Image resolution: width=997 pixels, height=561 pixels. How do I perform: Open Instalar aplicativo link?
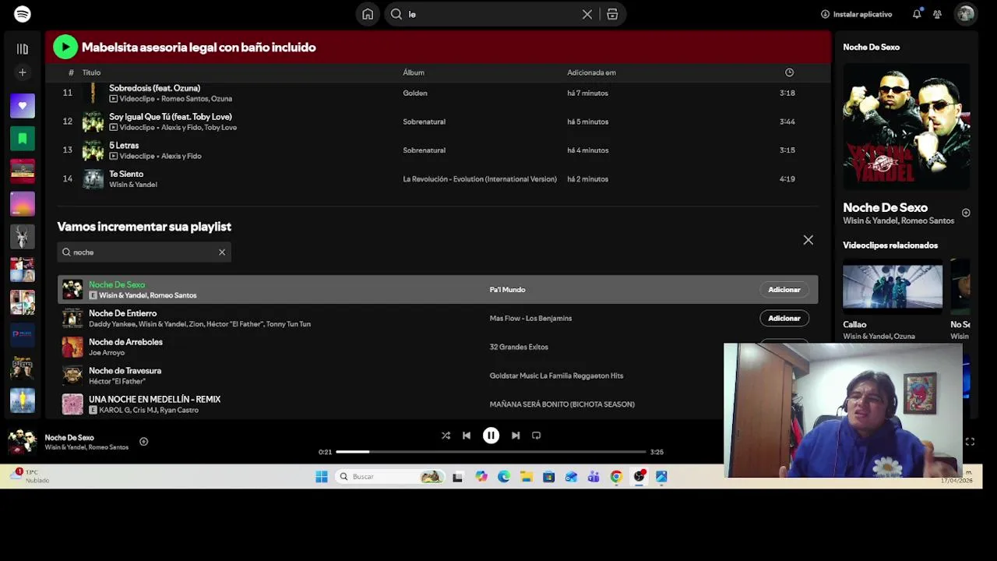pyautogui.click(x=856, y=14)
